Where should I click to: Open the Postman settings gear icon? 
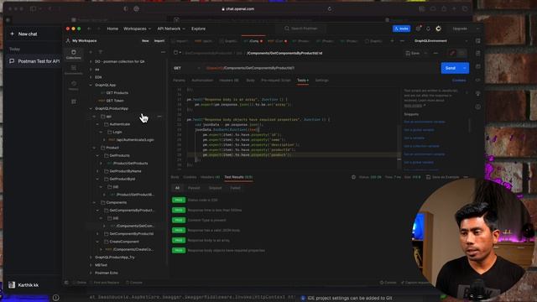pyautogui.click(x=418, y=29)
